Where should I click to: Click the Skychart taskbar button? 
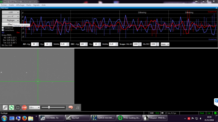coord(77,118)
